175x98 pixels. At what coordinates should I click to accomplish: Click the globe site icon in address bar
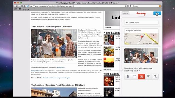point(28,6)
